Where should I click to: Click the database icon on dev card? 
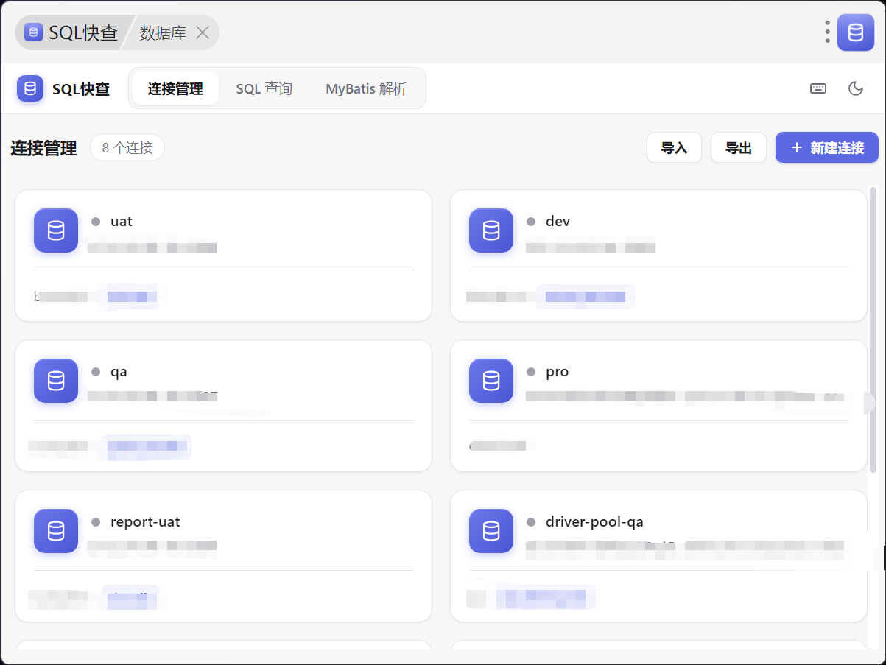tap(491, 231)
